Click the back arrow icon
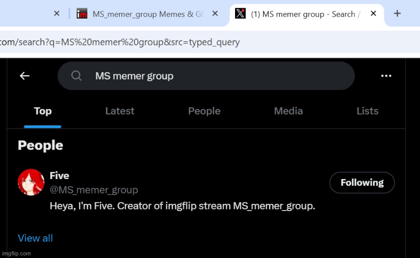 pyautogui.click(x=25, y=76)
